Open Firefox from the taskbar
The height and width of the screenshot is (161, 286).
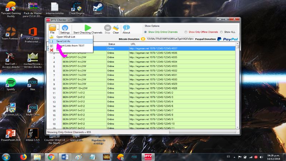coord(23,157)
